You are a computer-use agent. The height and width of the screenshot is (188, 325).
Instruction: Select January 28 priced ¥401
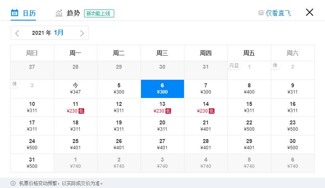click(x=206, y=145)
